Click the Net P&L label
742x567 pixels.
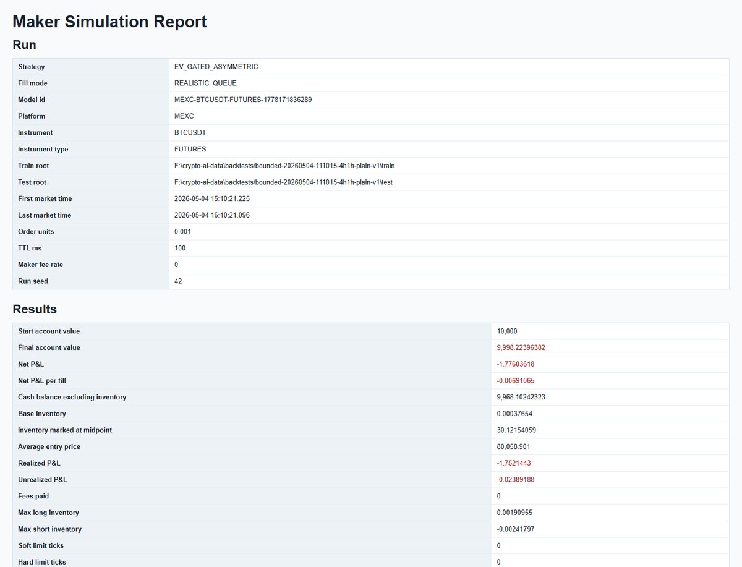(x=31, y=364)
